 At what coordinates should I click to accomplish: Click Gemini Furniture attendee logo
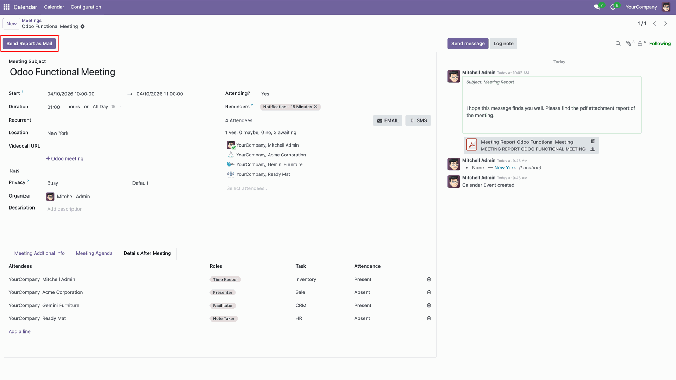[231, 164]
